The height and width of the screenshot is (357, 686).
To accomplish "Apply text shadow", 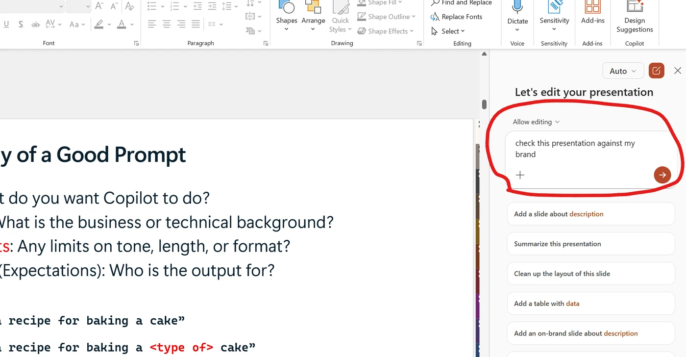I will (x=21, y=24).
